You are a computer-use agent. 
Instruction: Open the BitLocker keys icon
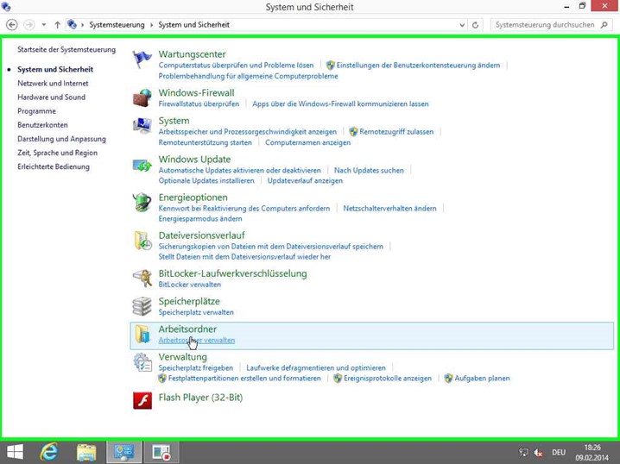pyautogui.click(x=142, y=279)
